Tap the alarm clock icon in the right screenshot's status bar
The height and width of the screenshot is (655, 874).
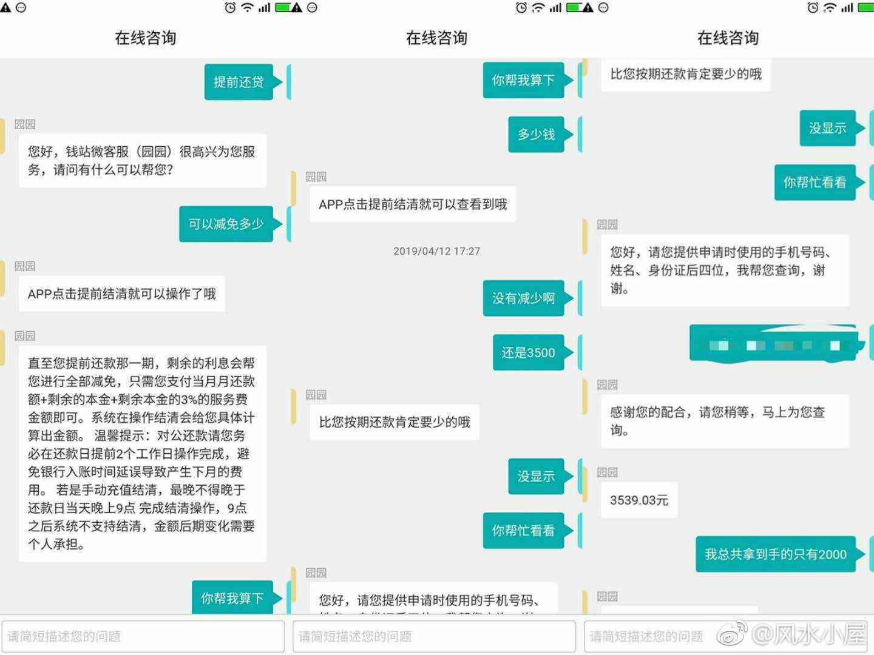813,7
